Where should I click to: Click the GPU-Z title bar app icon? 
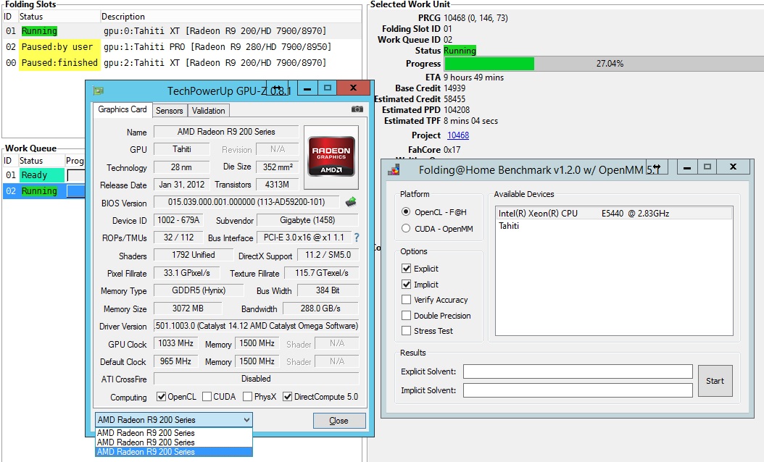pos(99,91)
